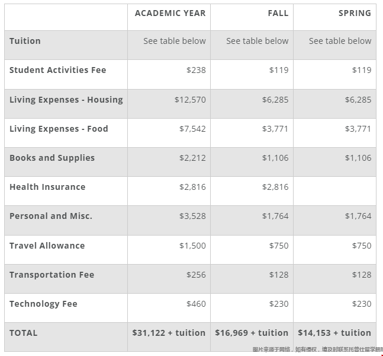Select the Personal and Misc. label

(51, 216)
